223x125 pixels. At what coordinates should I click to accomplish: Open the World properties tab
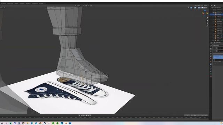point(211,59)
